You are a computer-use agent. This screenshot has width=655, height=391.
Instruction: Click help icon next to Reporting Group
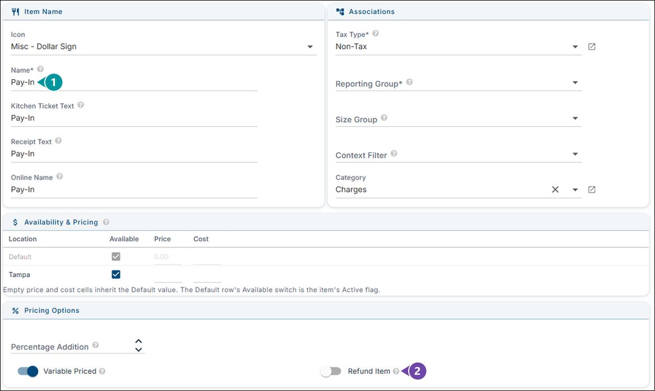coord(409,82)
